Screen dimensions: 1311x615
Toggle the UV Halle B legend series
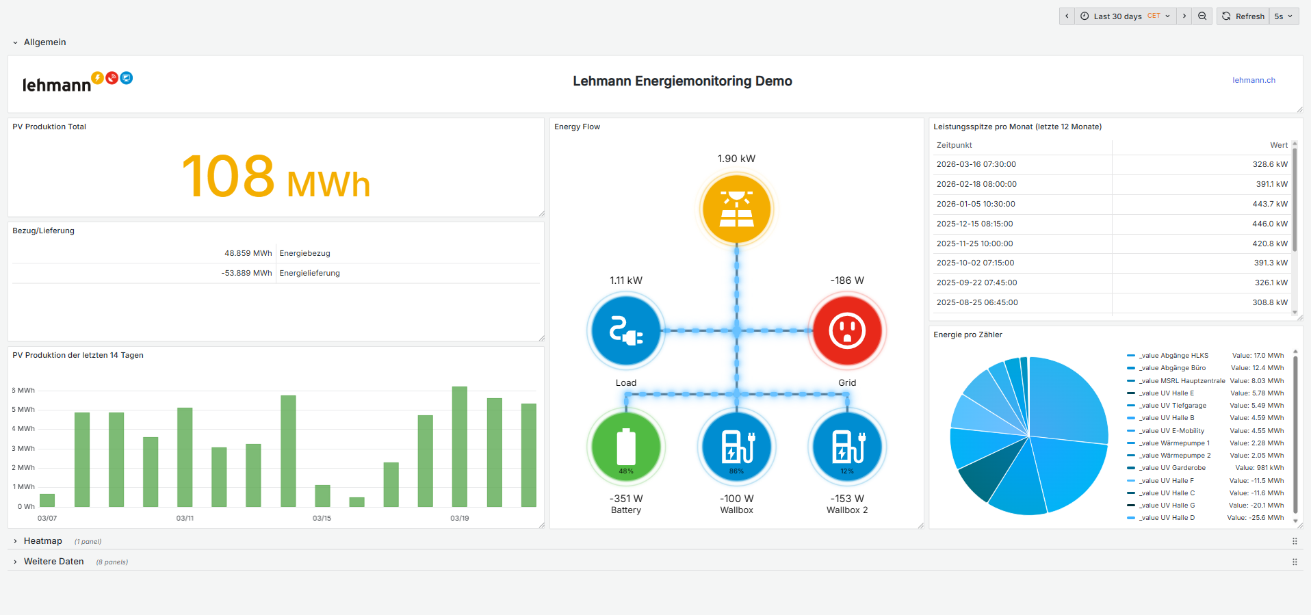[1167, 418]
